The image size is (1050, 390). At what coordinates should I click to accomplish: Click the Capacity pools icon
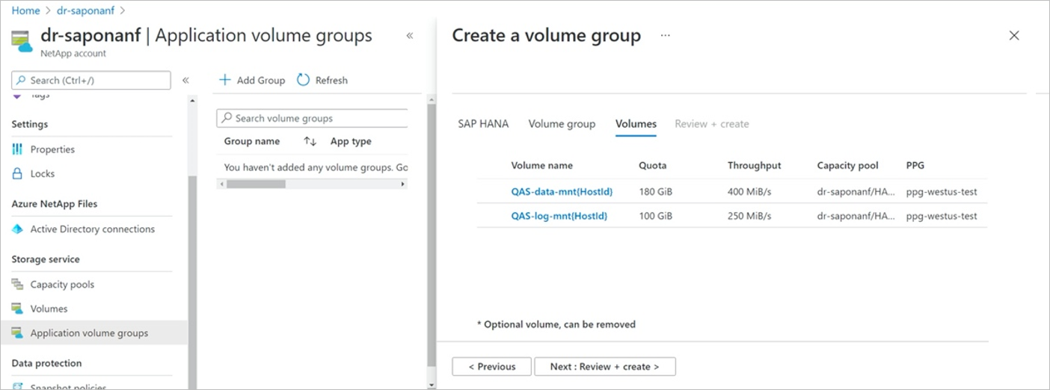pyautogui.click(x=17, y=285)
